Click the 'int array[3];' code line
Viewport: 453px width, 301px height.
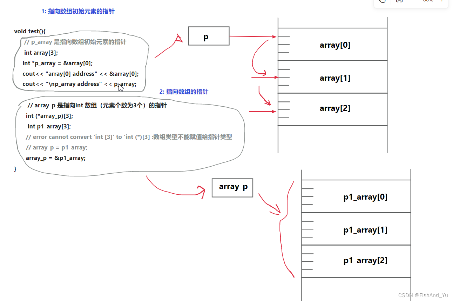(x=41, y=53)
